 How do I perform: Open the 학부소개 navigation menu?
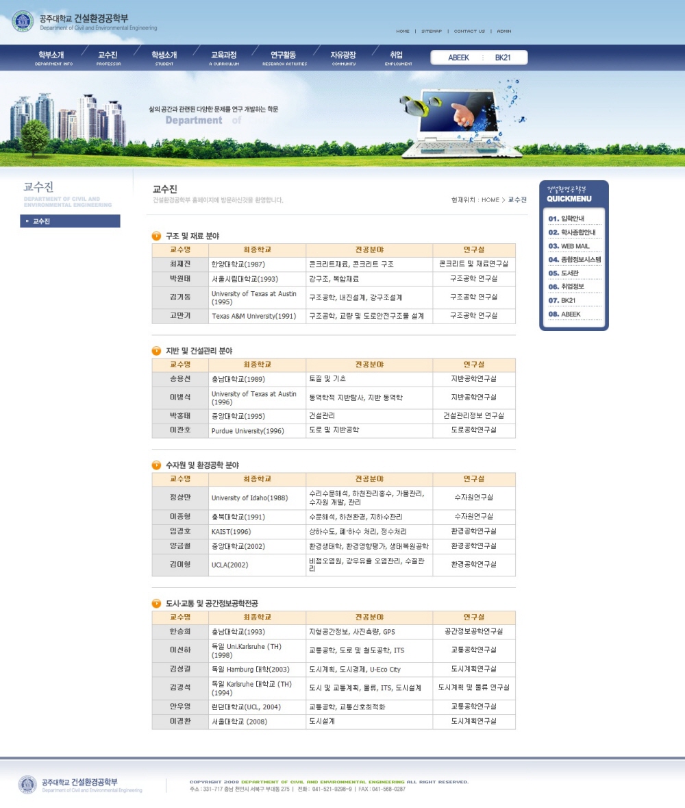53,58
